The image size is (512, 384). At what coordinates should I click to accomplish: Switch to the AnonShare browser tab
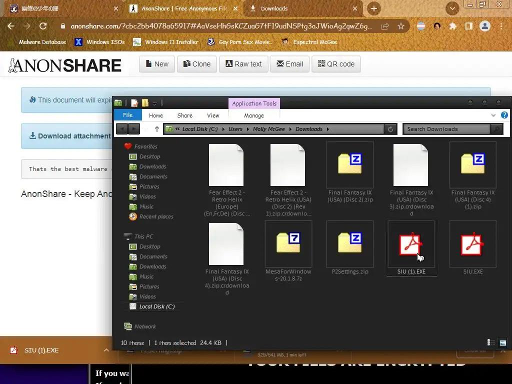pyautogui.click(x=183, y=8)
